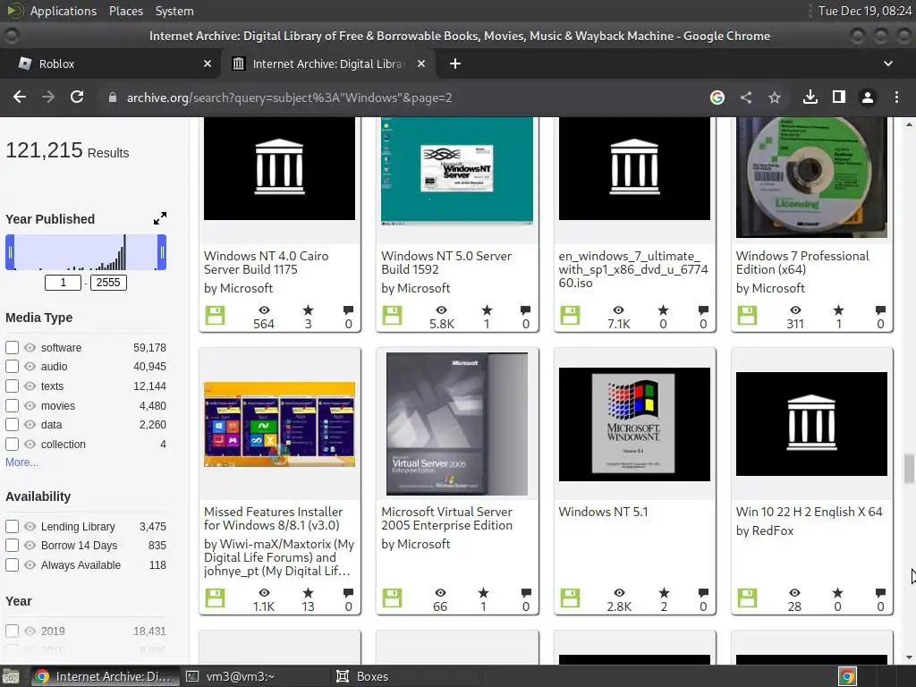The width and height of the screenshot is (916, 687).
Task: Click the Windows 7 Professional disc thumbnail
Action: (x=811, y=177)
